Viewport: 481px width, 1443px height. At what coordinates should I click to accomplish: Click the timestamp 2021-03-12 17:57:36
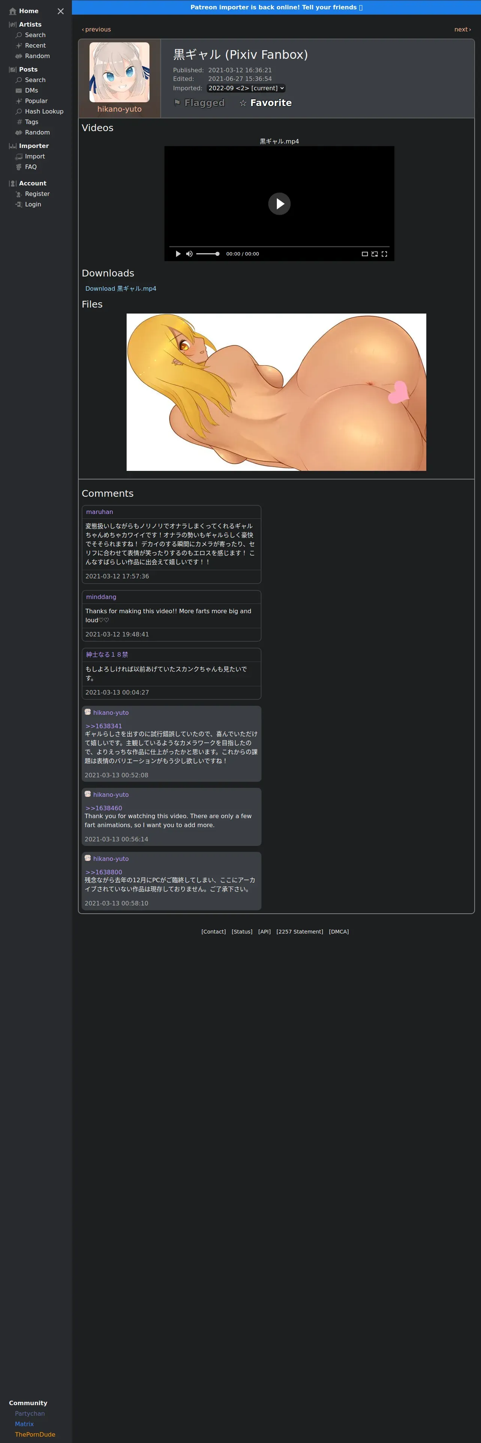tap(117, 577)
